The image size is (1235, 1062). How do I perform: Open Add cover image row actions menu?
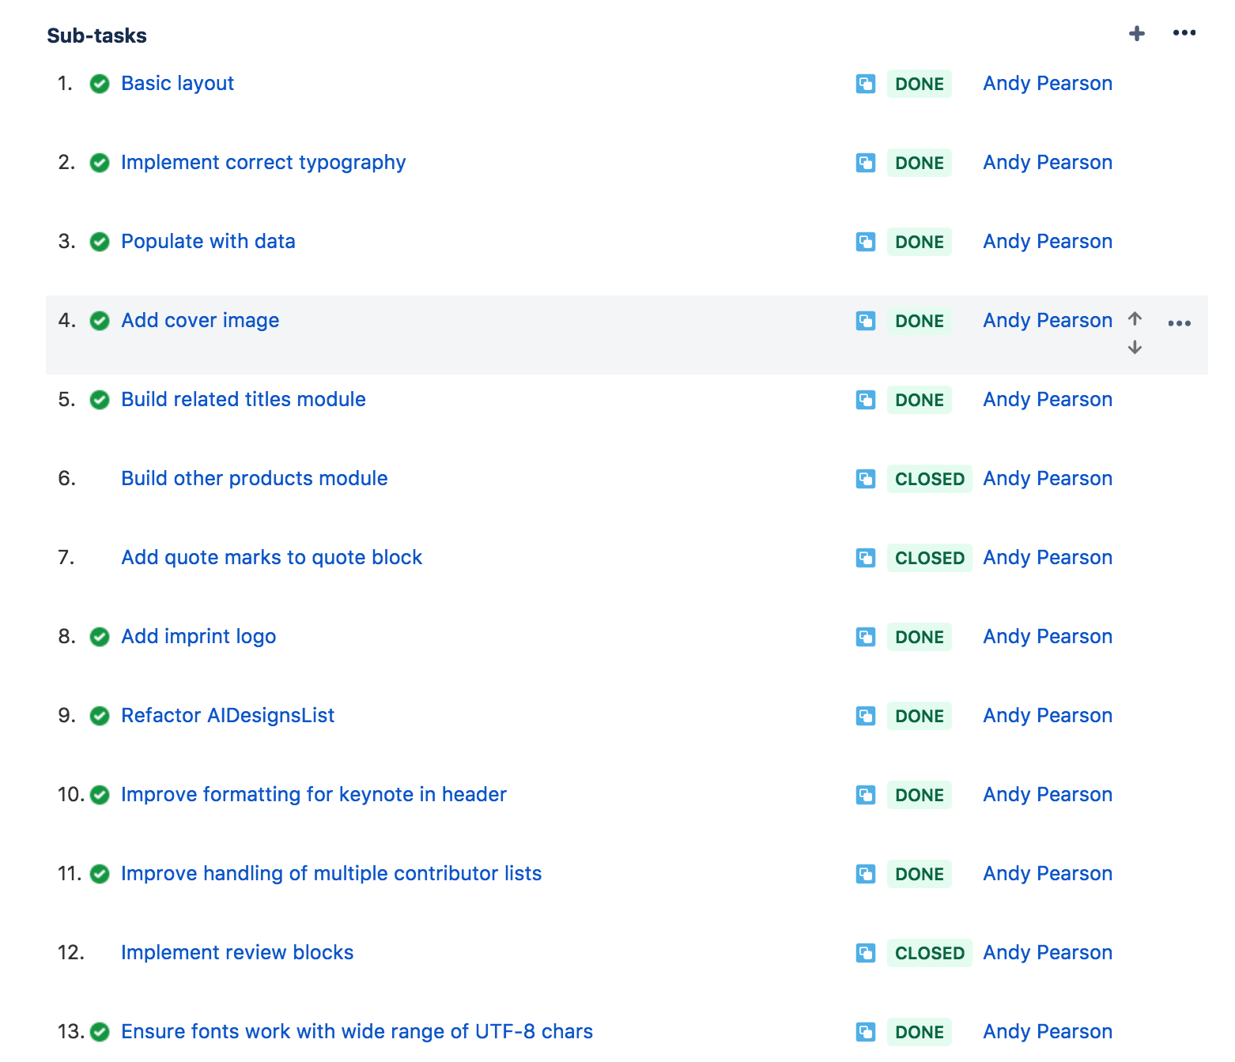coord(1179,323)
